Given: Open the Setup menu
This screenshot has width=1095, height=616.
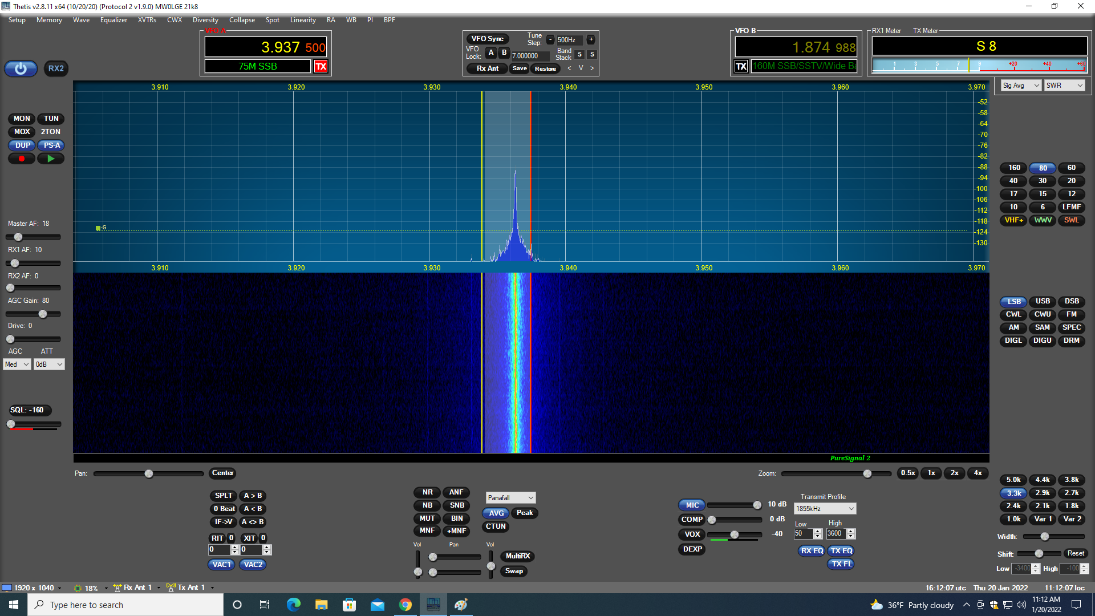Looking at the screenshot, I should coord(17,20).
